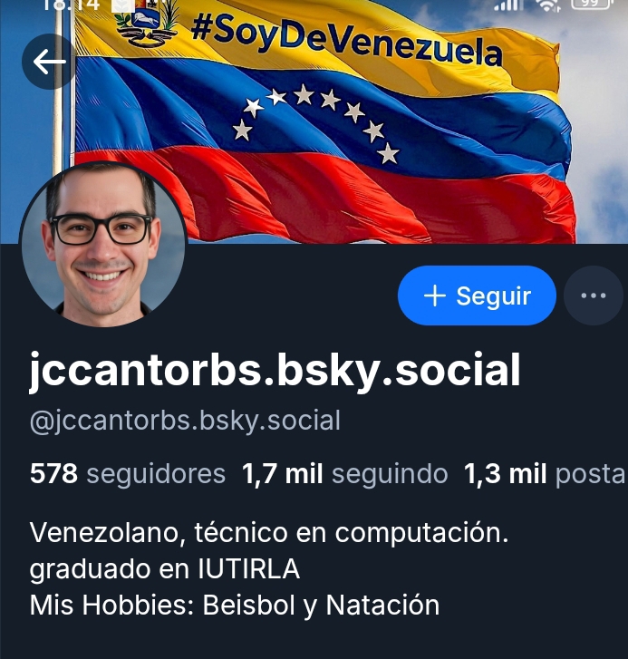Tap the battery indicator icon
The height and width of the screenshot is (659, 628).
pos(590,5)
